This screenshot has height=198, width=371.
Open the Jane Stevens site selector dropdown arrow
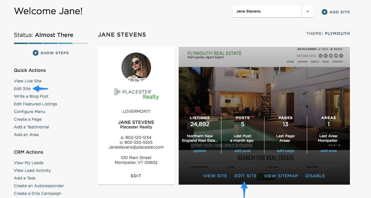click(x=307, y=12)
